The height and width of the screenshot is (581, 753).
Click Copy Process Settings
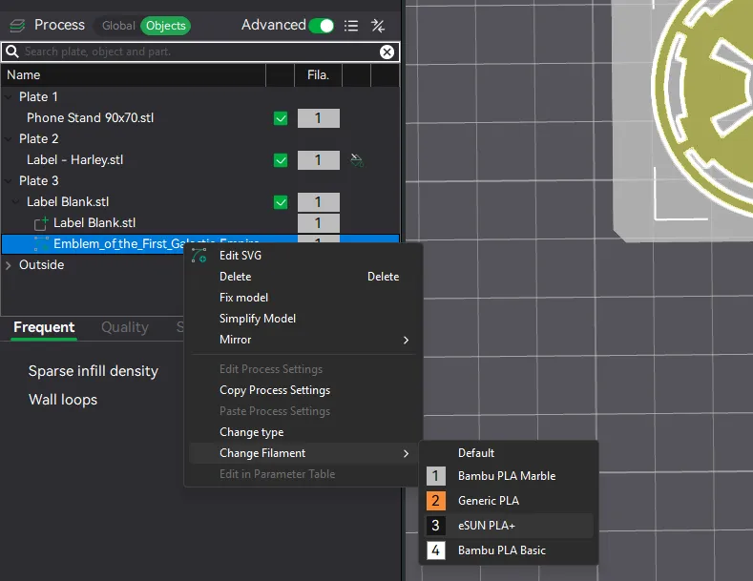275,390
